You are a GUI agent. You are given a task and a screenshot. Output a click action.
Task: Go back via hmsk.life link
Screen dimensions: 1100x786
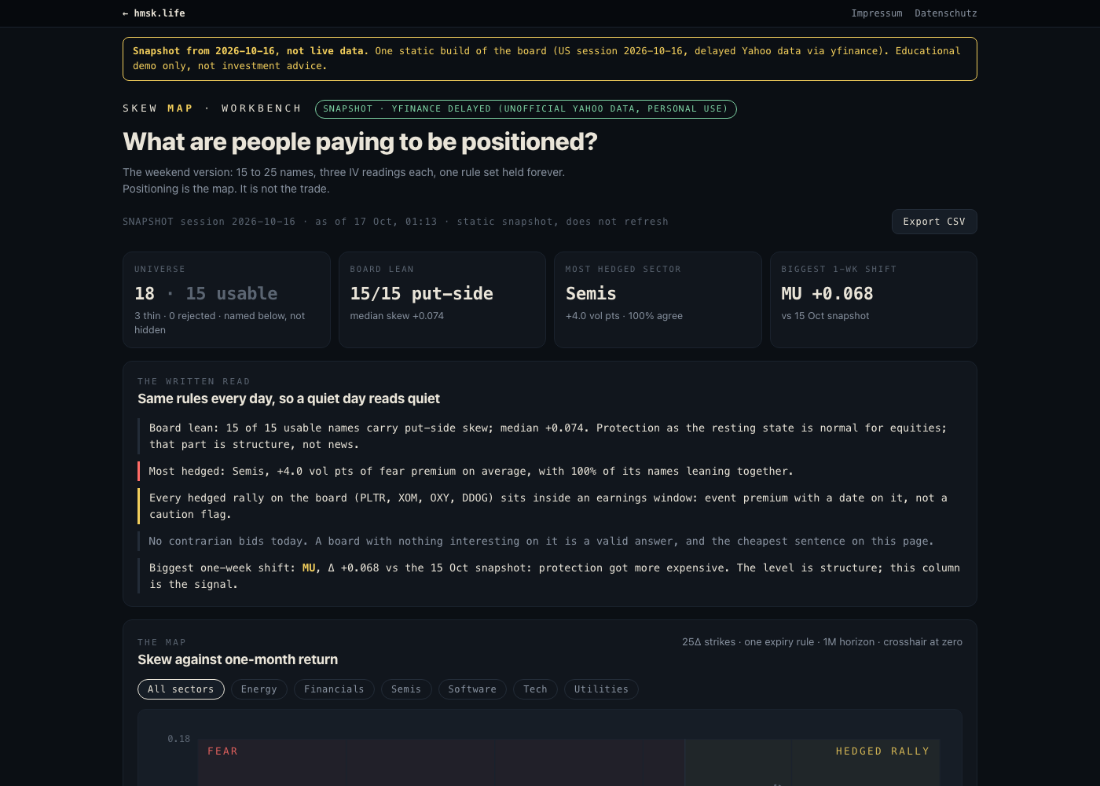[154, 13]
